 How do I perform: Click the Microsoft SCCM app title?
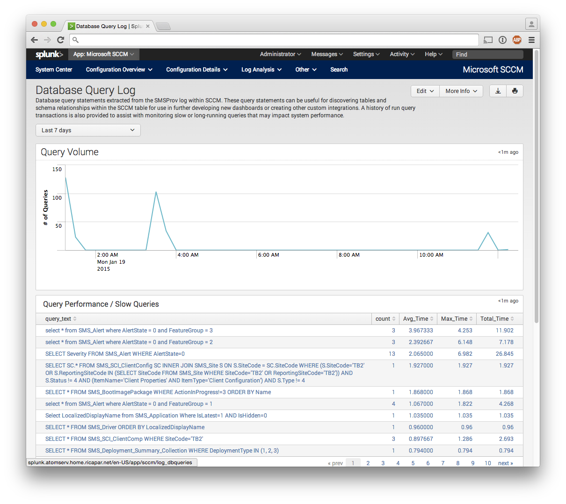click(x=493, y=70)
